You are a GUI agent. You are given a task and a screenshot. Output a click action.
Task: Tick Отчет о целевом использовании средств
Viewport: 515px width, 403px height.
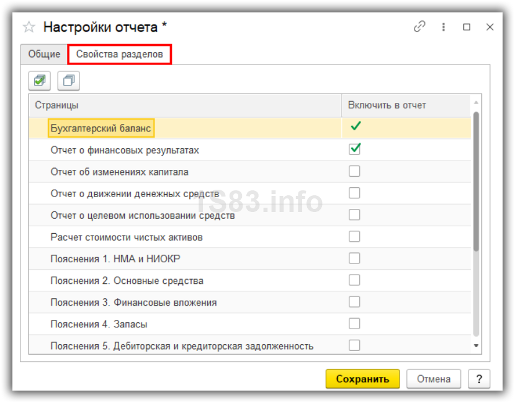(x=354, y=215)
